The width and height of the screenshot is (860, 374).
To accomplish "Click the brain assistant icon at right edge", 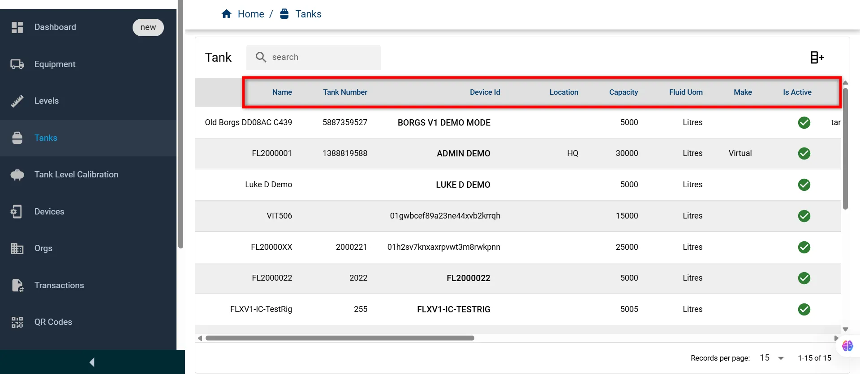I will click(x=847, y=345).
